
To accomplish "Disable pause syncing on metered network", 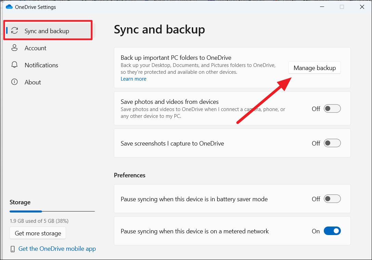I will [x=332, y=231].
